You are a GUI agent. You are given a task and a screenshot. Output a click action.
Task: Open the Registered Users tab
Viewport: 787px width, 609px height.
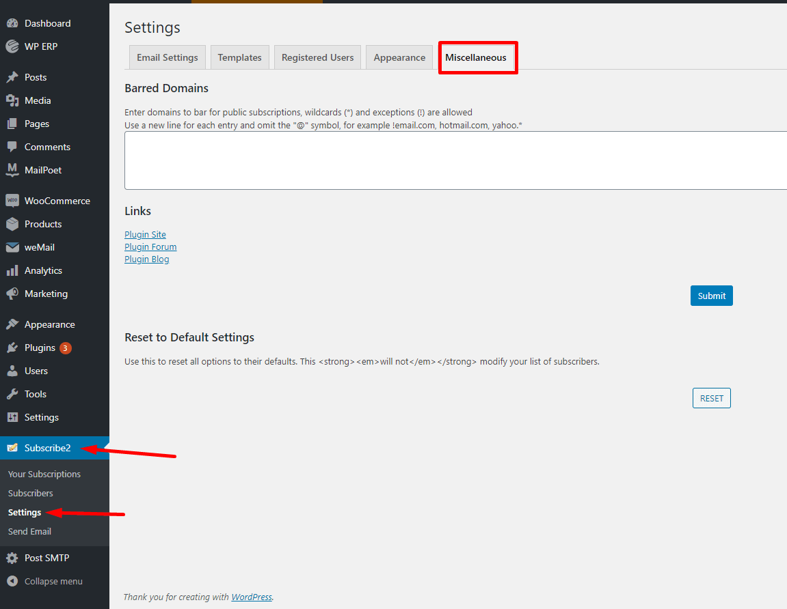click(x=317, y=57)
